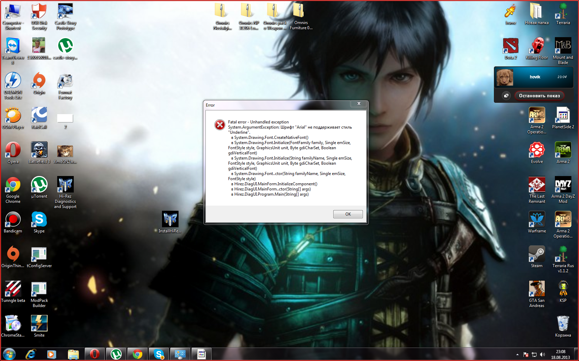Open the Origin desktop shortcut
The height and width of the screenshot is (361, 579).
pyautogui.click(x=39, y=84)
